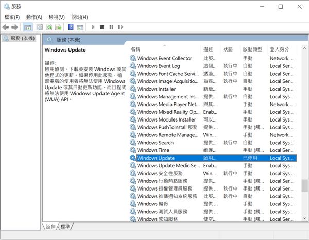Open the 動作(A) menu
309x240 pixels.
point(34,18)
